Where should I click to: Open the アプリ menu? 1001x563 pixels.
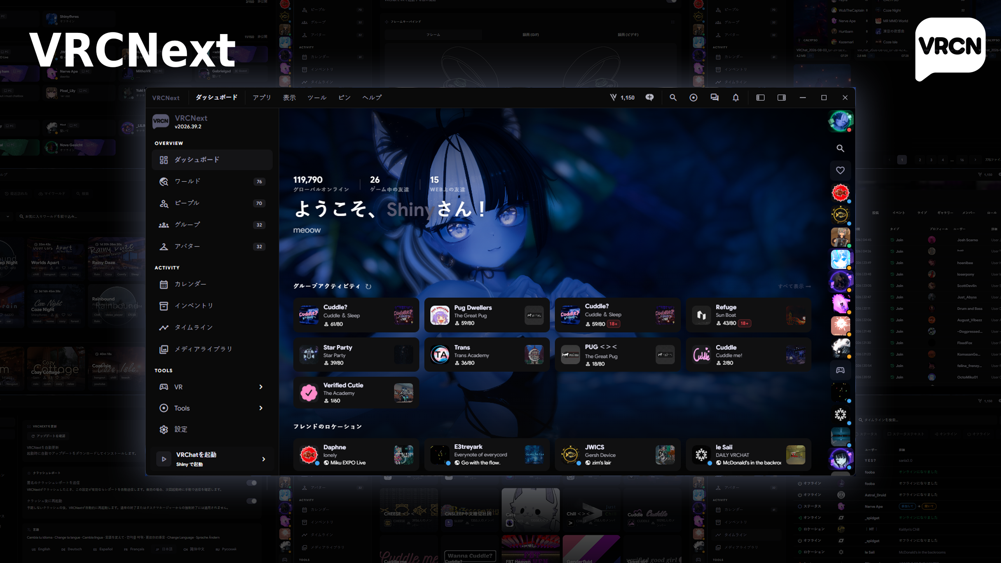(262, 97)
